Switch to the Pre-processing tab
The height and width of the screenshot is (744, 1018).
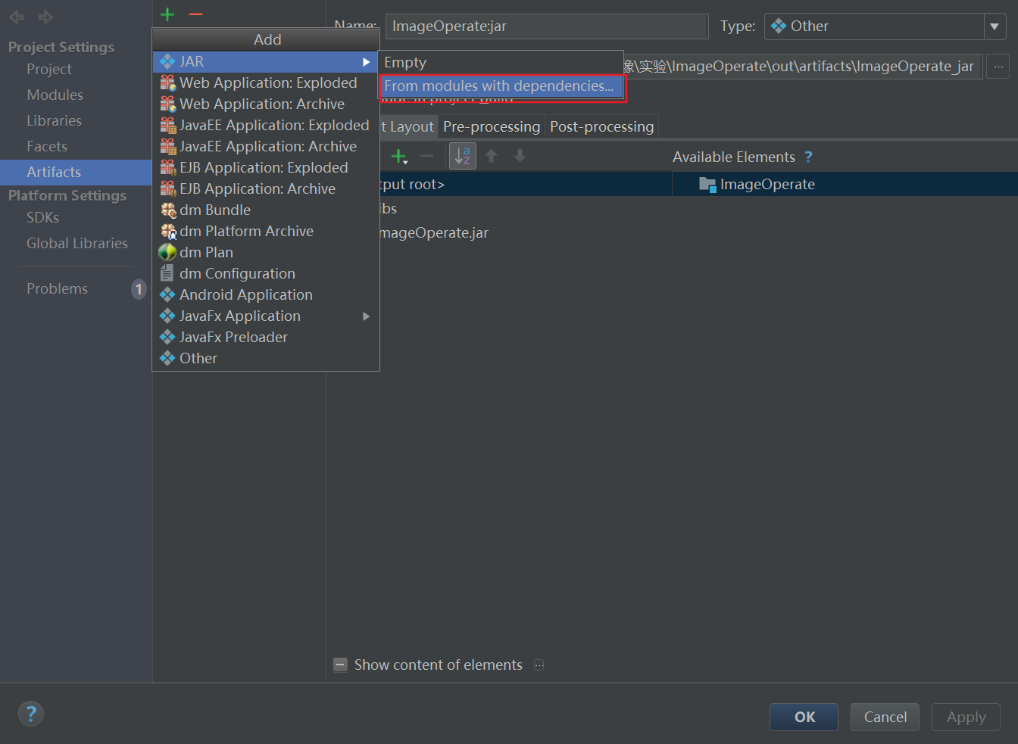491,126
